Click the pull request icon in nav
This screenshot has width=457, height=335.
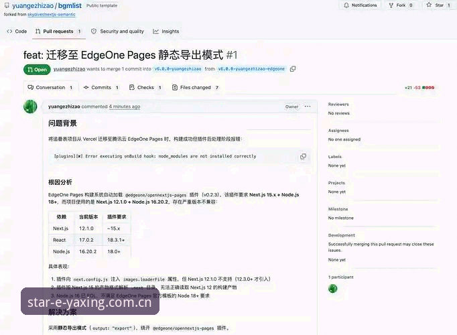click(x=38, y=31)
